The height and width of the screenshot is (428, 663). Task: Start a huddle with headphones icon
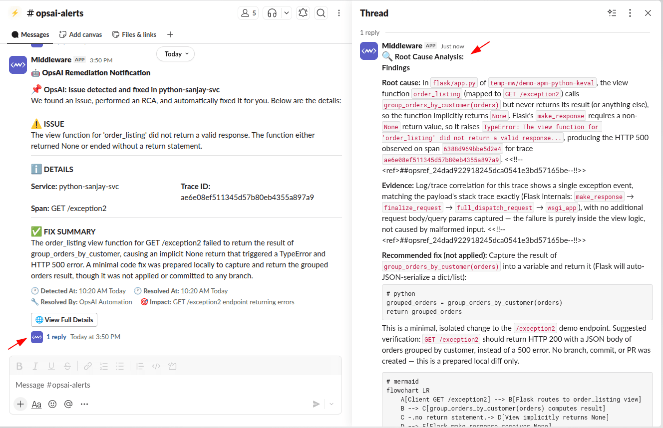[272, 13]
